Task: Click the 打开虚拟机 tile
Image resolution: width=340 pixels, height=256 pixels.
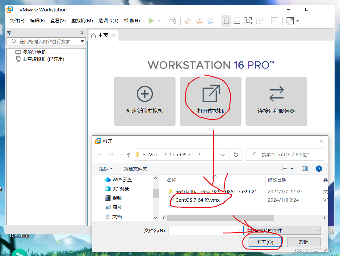Action: pos(210,101)
